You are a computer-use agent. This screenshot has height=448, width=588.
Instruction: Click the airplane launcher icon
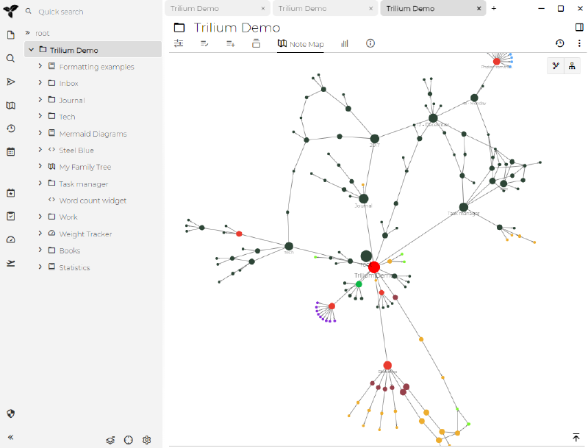[x=11, y=264]
